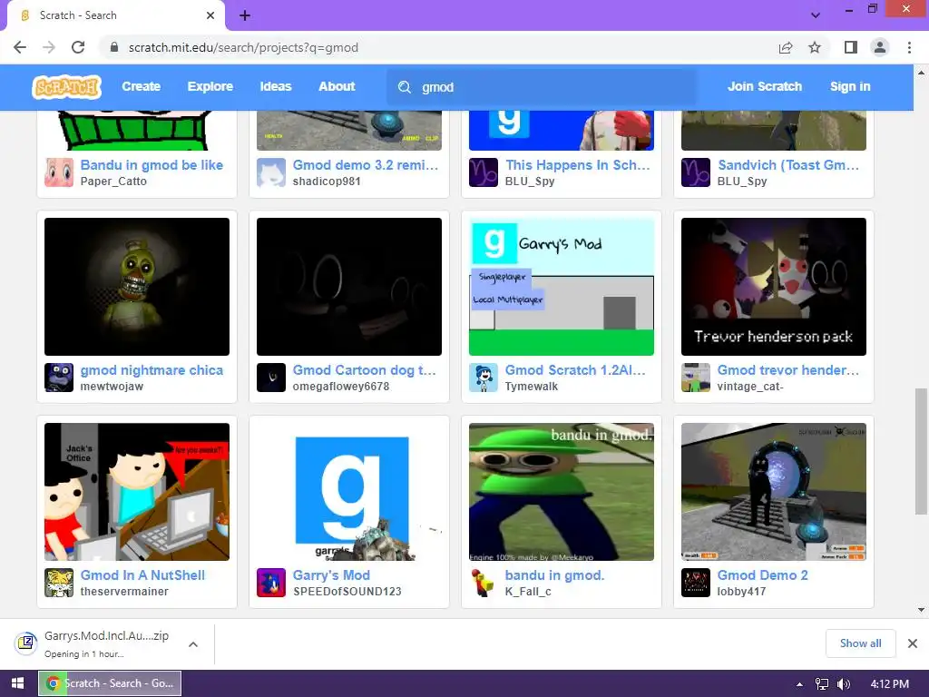Open Sandvich (Toast Gm... link
Screen dimensions: 929x697
point(788,165)
